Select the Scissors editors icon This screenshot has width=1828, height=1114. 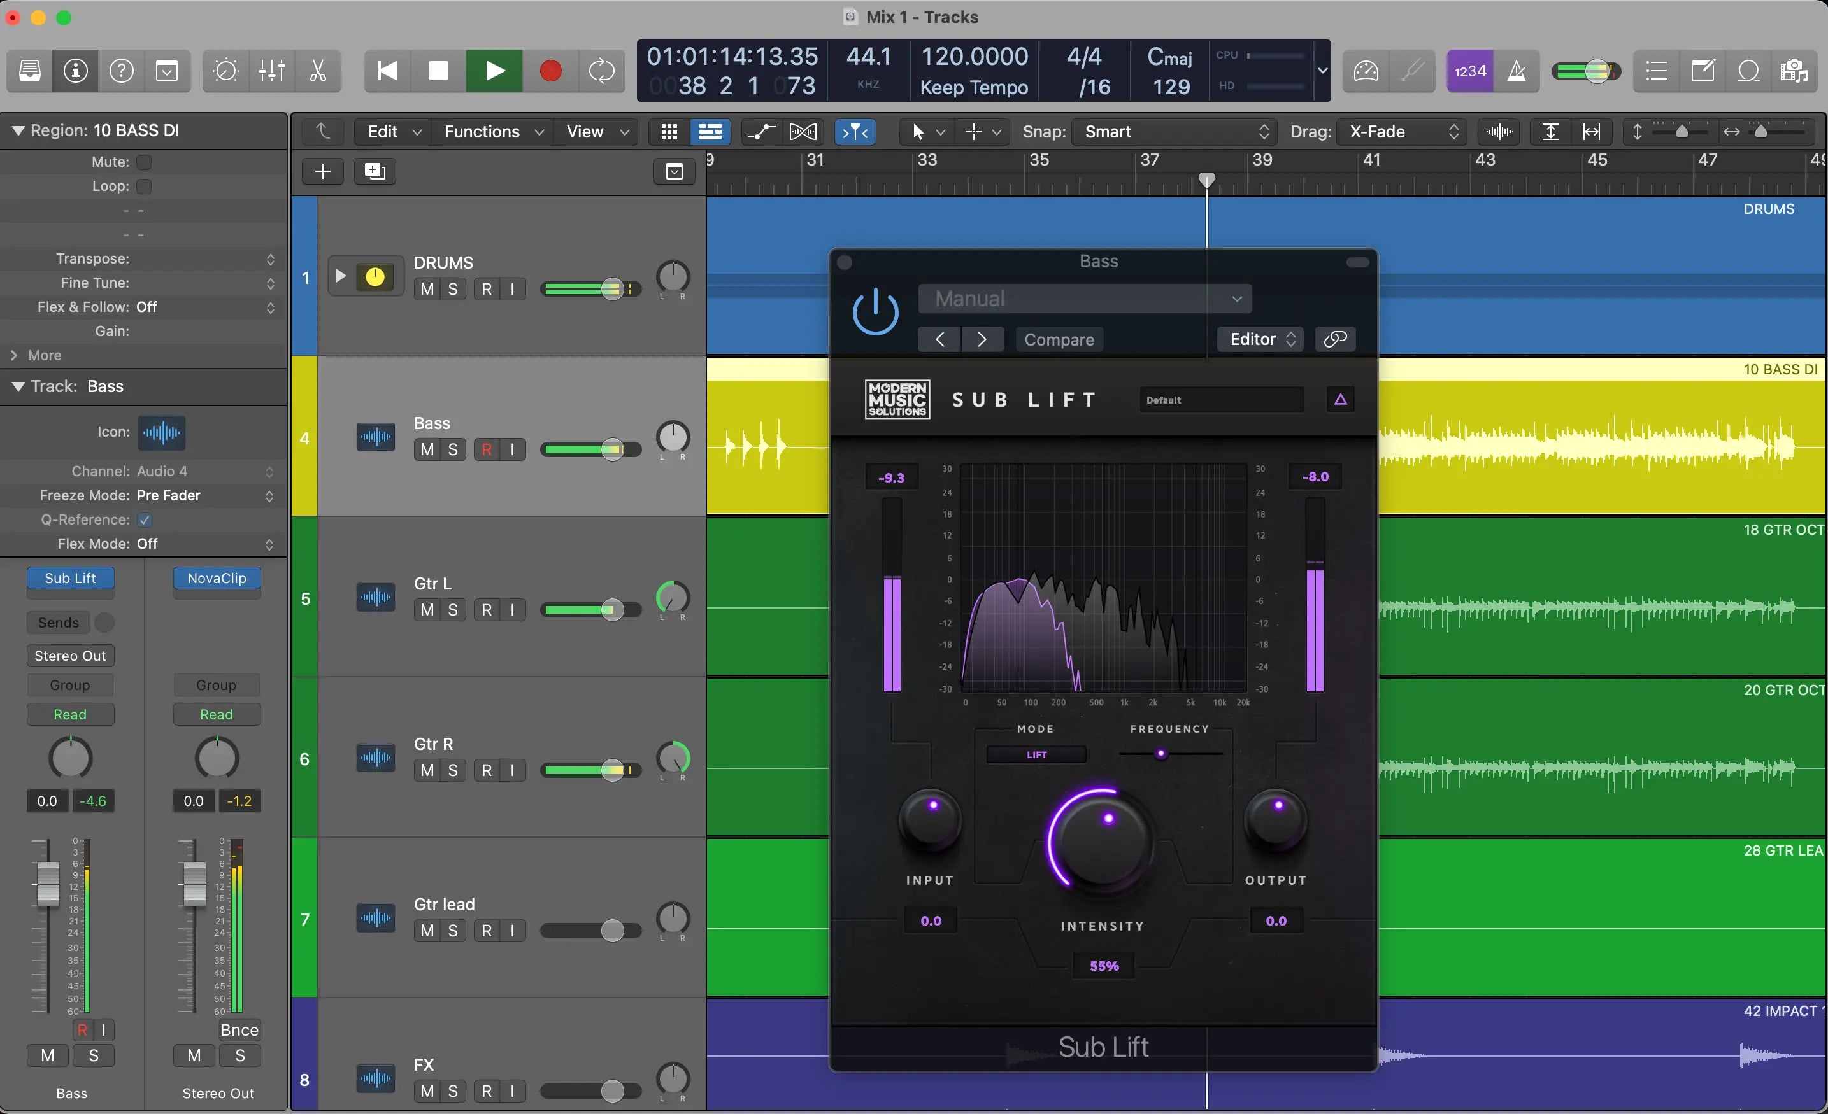[x=318, y=71]
